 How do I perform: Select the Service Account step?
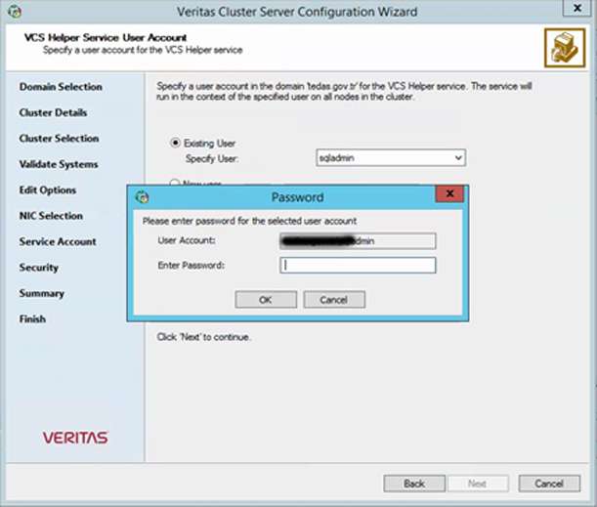coord(58,241)
